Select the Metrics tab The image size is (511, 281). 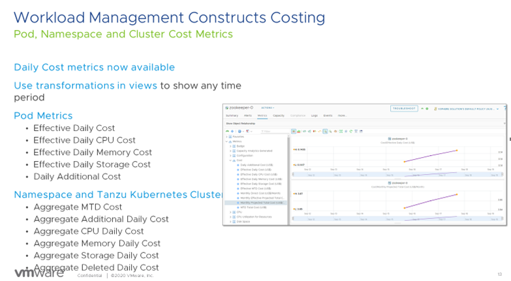262,115
